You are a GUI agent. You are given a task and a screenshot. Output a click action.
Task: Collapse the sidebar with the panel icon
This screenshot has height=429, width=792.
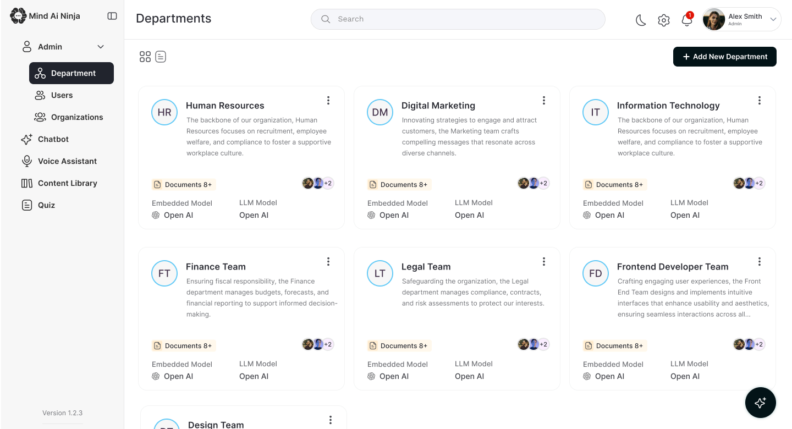(x=112, y=16)
